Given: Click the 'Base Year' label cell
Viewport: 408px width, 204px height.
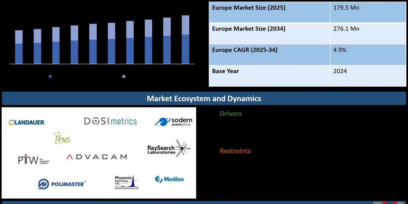Looking at the screenshot, I should 269,76.
